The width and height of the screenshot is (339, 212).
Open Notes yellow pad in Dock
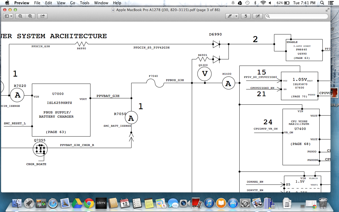pyautogui.click(x=149, y=204)
